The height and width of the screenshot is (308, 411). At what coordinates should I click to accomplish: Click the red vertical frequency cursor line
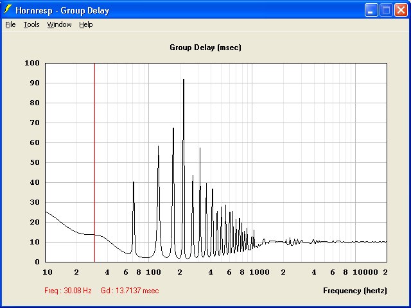pyautogui.click(x=94, y=162)
